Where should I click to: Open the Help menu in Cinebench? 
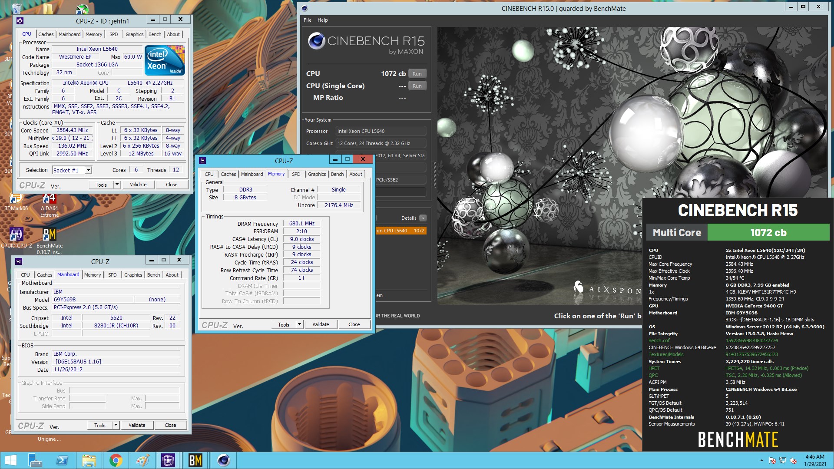tap(322, 20)
